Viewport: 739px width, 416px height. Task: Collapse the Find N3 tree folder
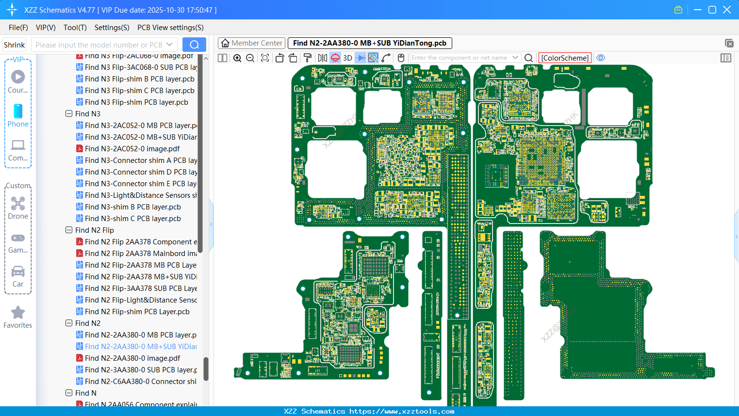(x=69, y=114)
